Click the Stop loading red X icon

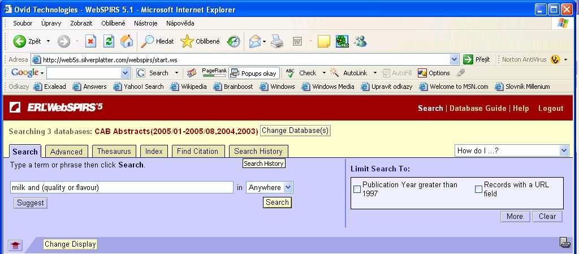(90, 41)
